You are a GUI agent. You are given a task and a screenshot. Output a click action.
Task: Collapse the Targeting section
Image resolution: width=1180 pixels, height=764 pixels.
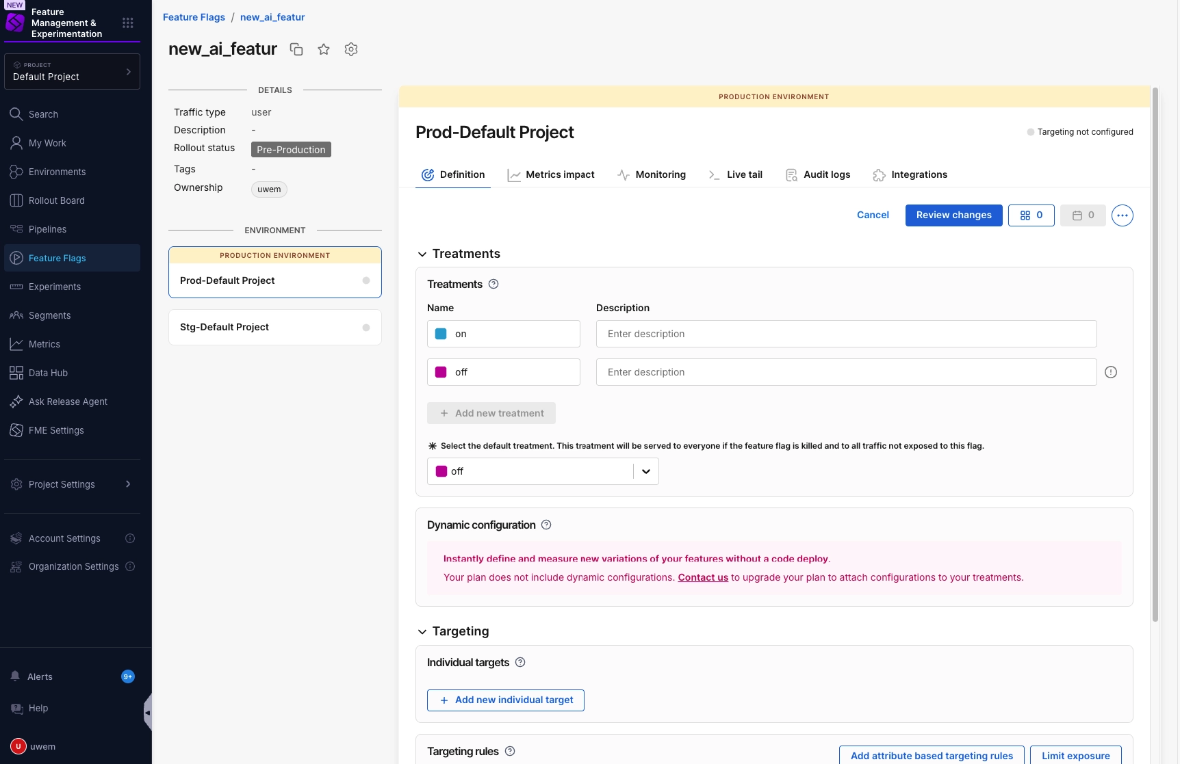[422, 632]
